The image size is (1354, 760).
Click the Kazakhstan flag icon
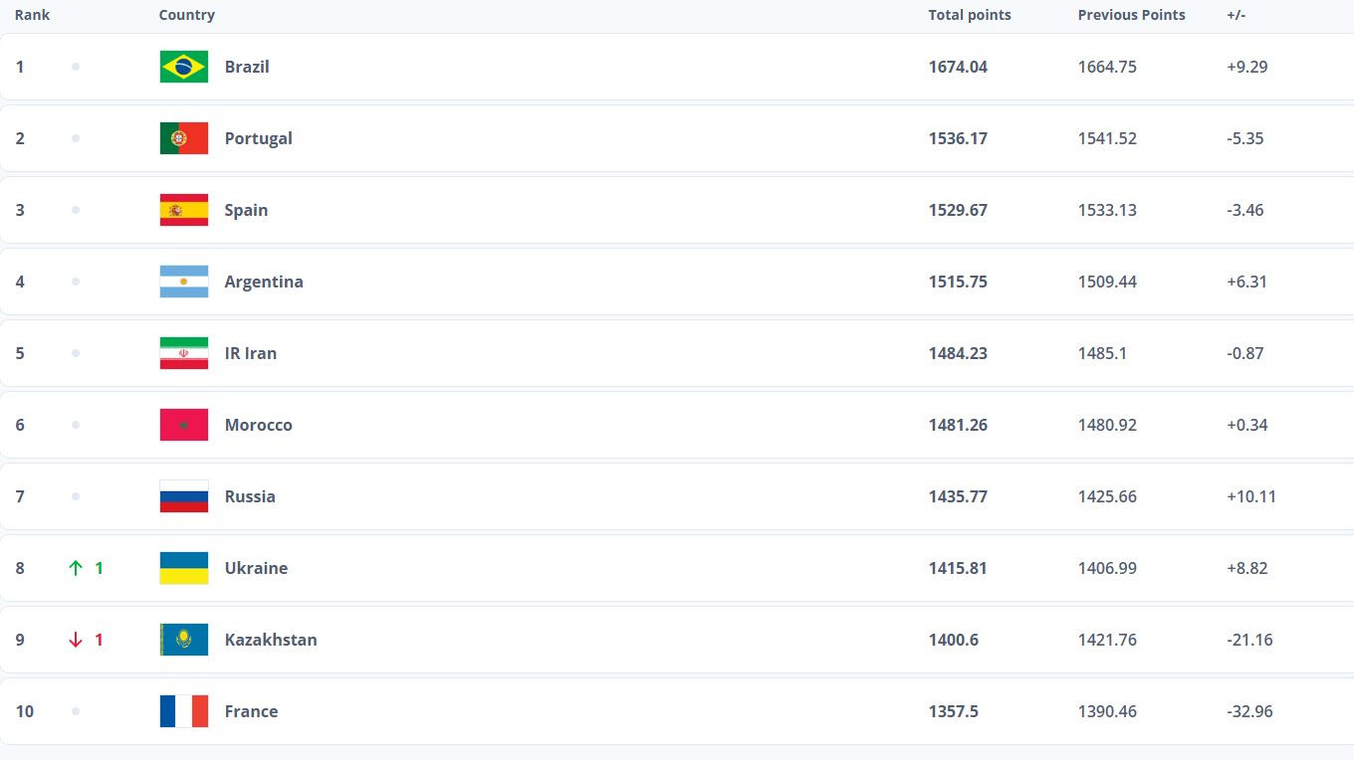tap(184, 640)
